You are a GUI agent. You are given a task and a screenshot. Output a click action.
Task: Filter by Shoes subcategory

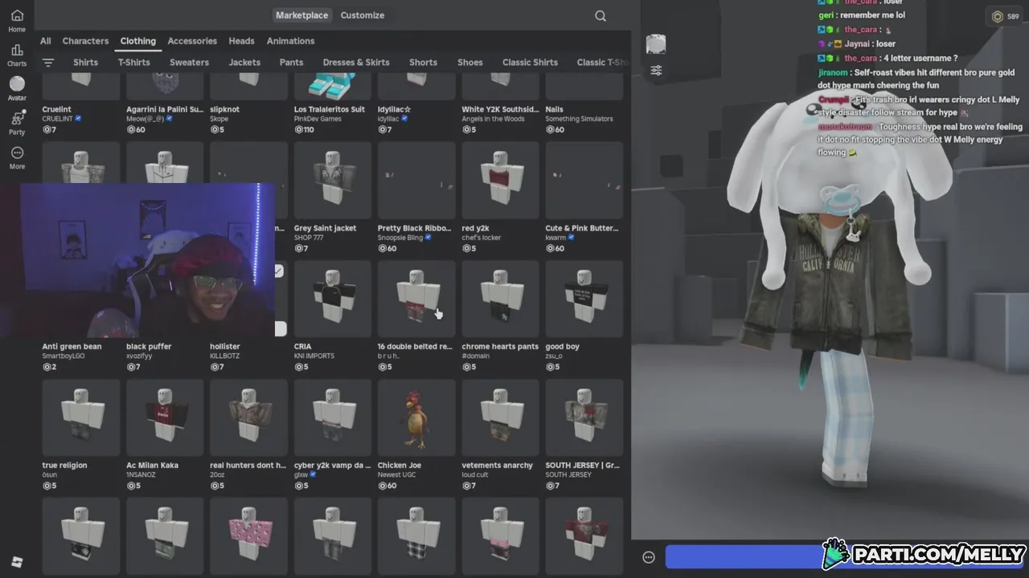[x=470, y=63]
